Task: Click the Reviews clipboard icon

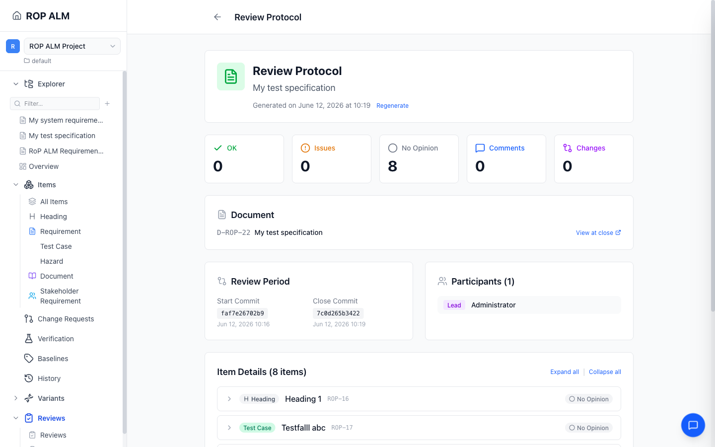Action: (29, 418)
